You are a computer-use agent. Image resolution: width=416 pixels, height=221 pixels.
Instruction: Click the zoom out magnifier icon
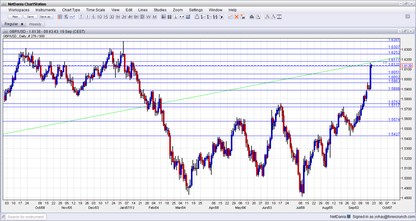[273, 17]
